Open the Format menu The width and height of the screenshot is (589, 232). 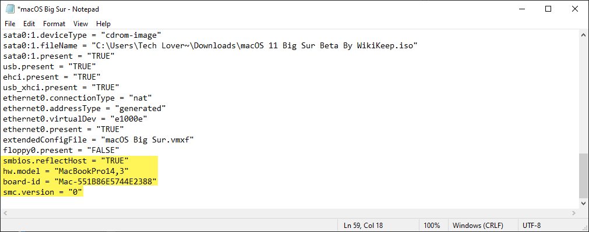(54, 24)
